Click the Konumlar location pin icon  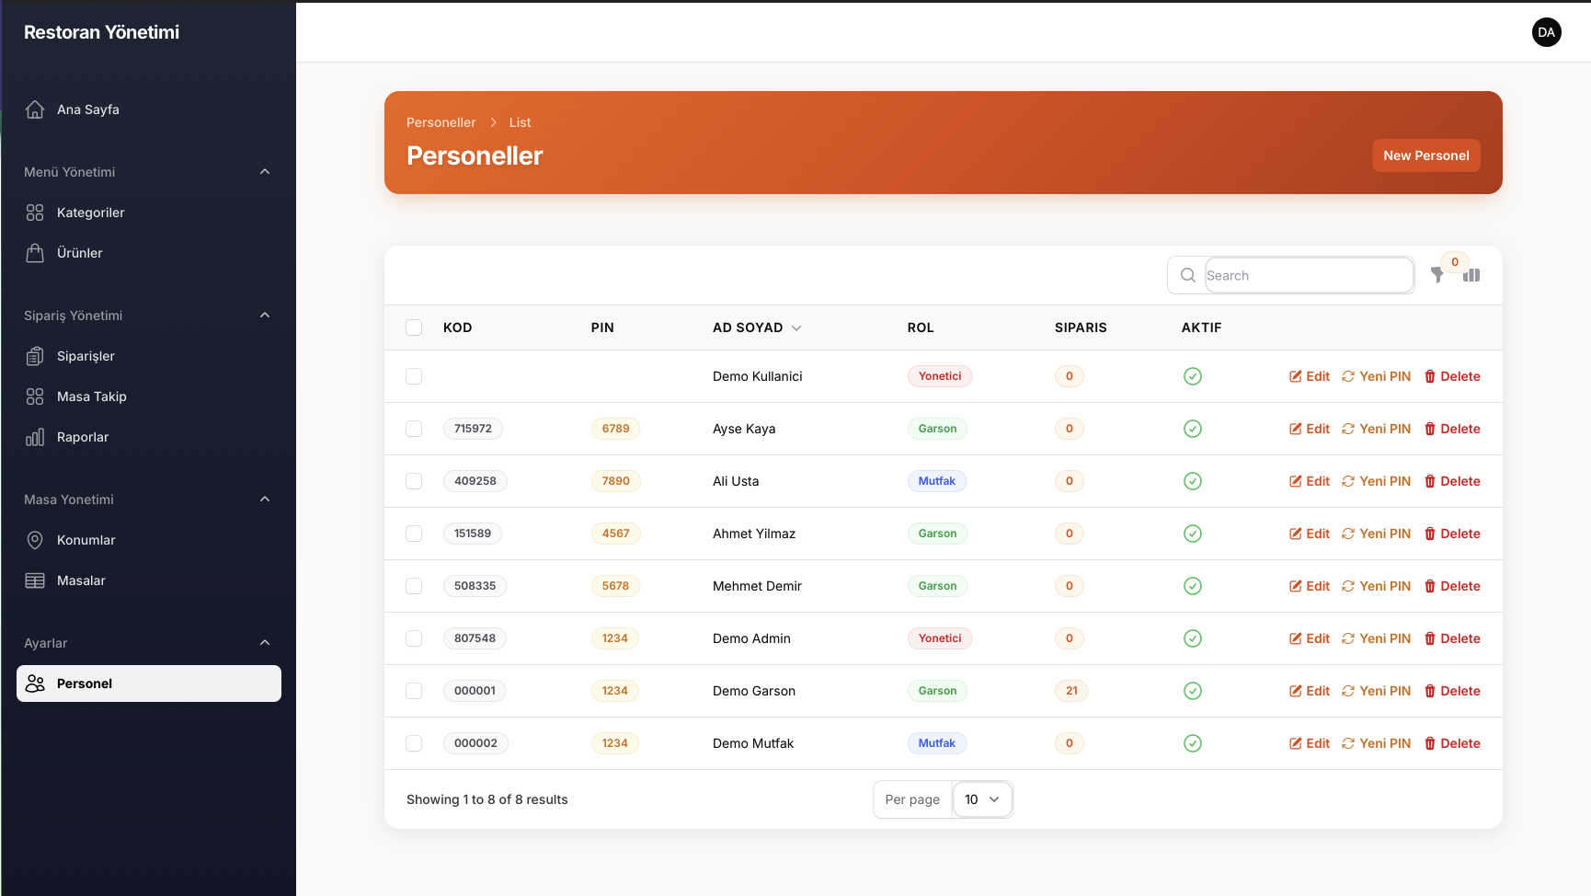[x=35, y=540]
